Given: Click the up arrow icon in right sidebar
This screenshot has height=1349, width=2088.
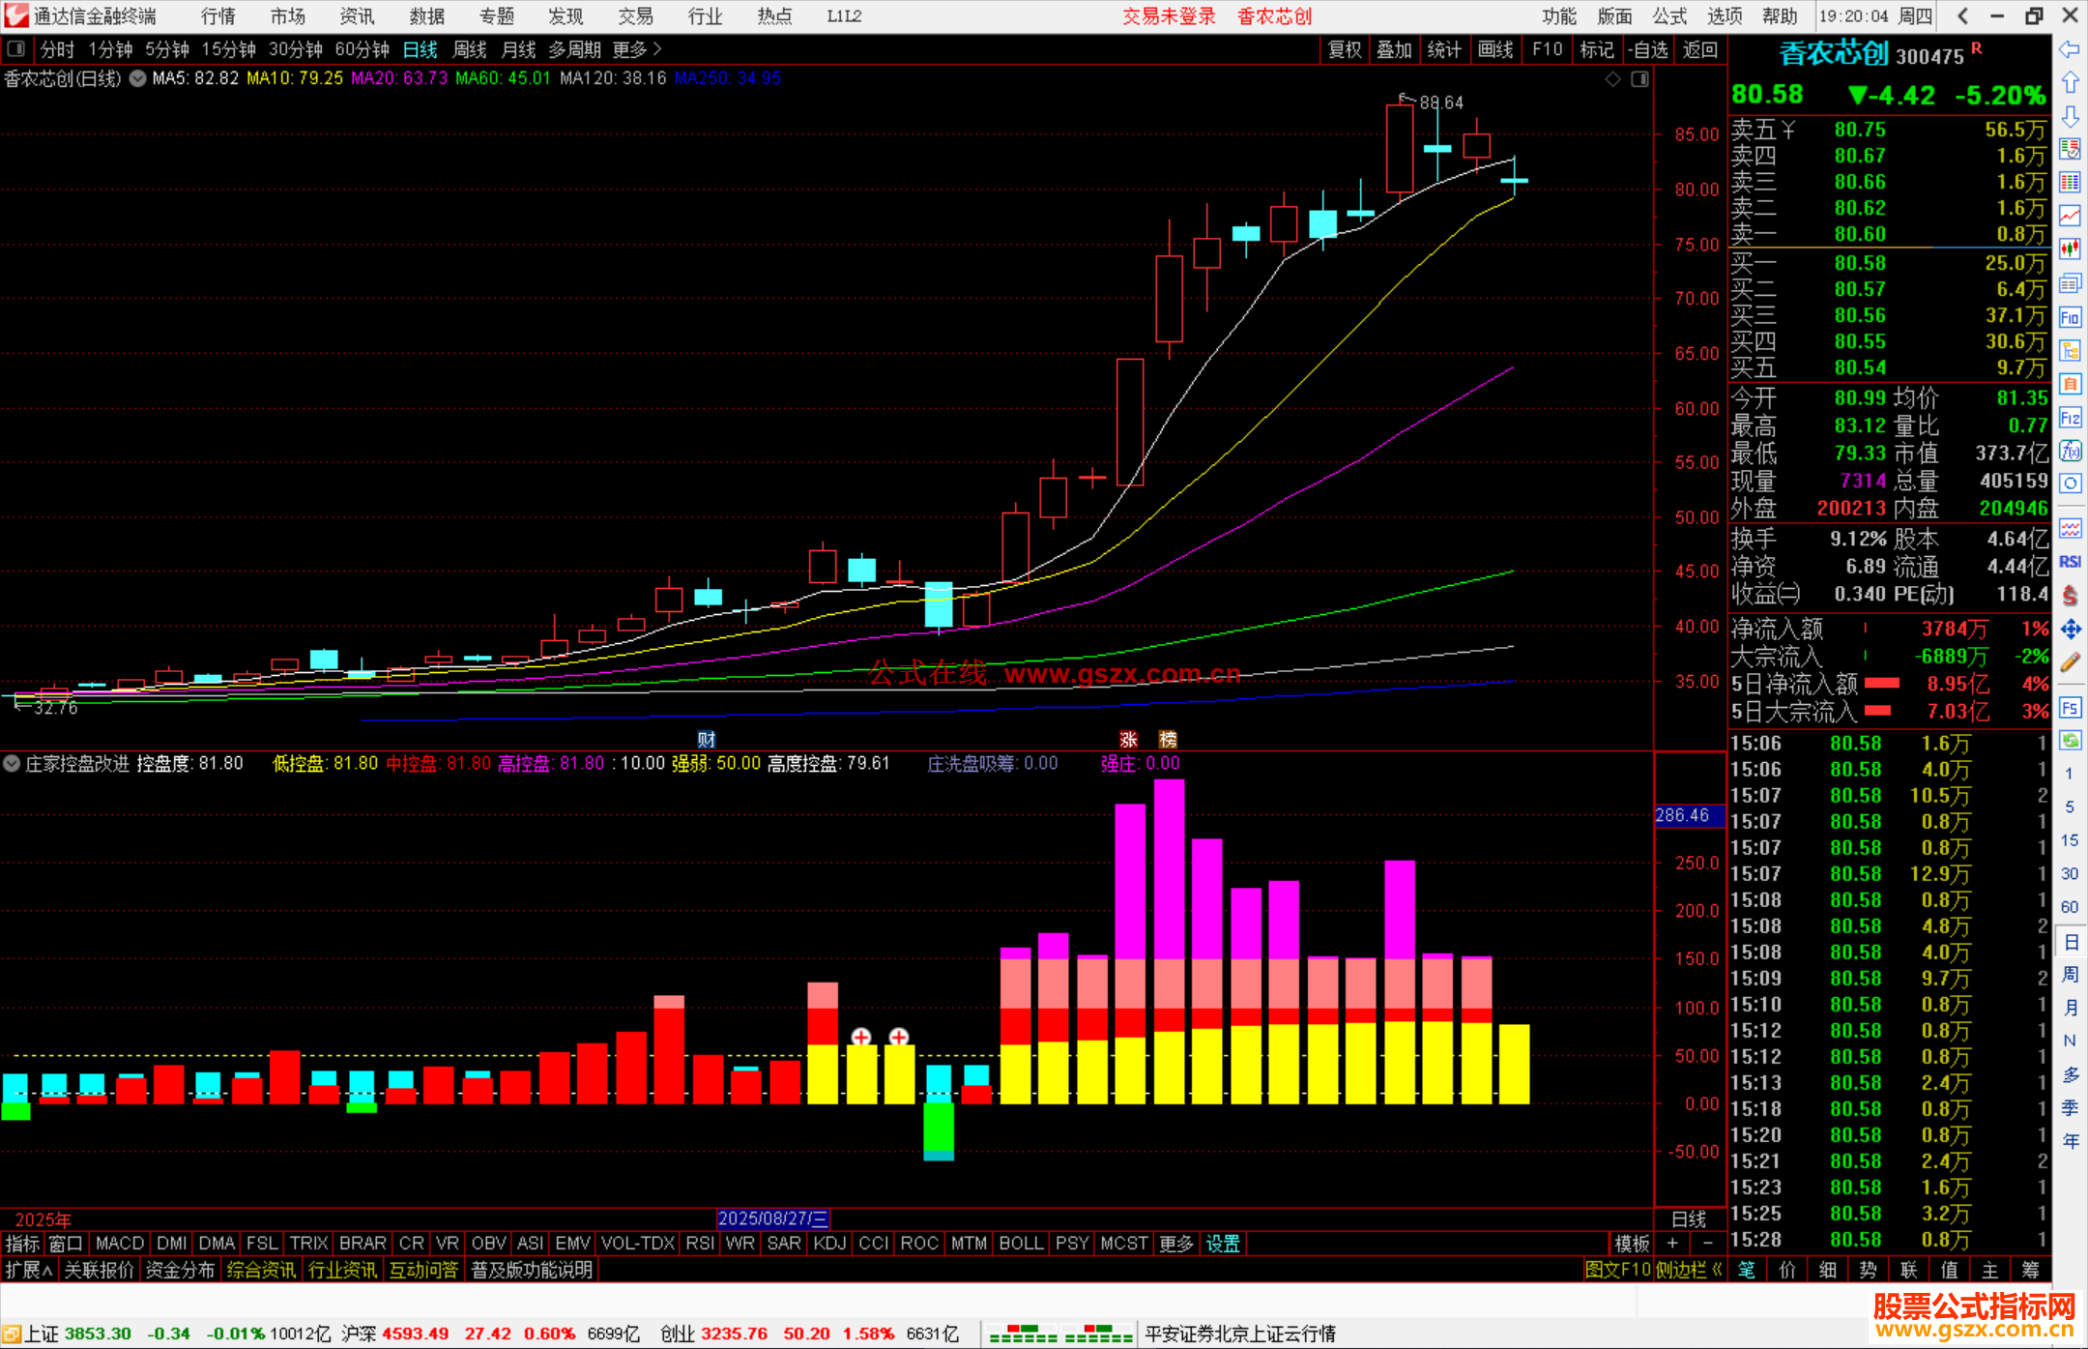Looking at the screenshot, I should pyautogui.click(x=2070, y=83).
